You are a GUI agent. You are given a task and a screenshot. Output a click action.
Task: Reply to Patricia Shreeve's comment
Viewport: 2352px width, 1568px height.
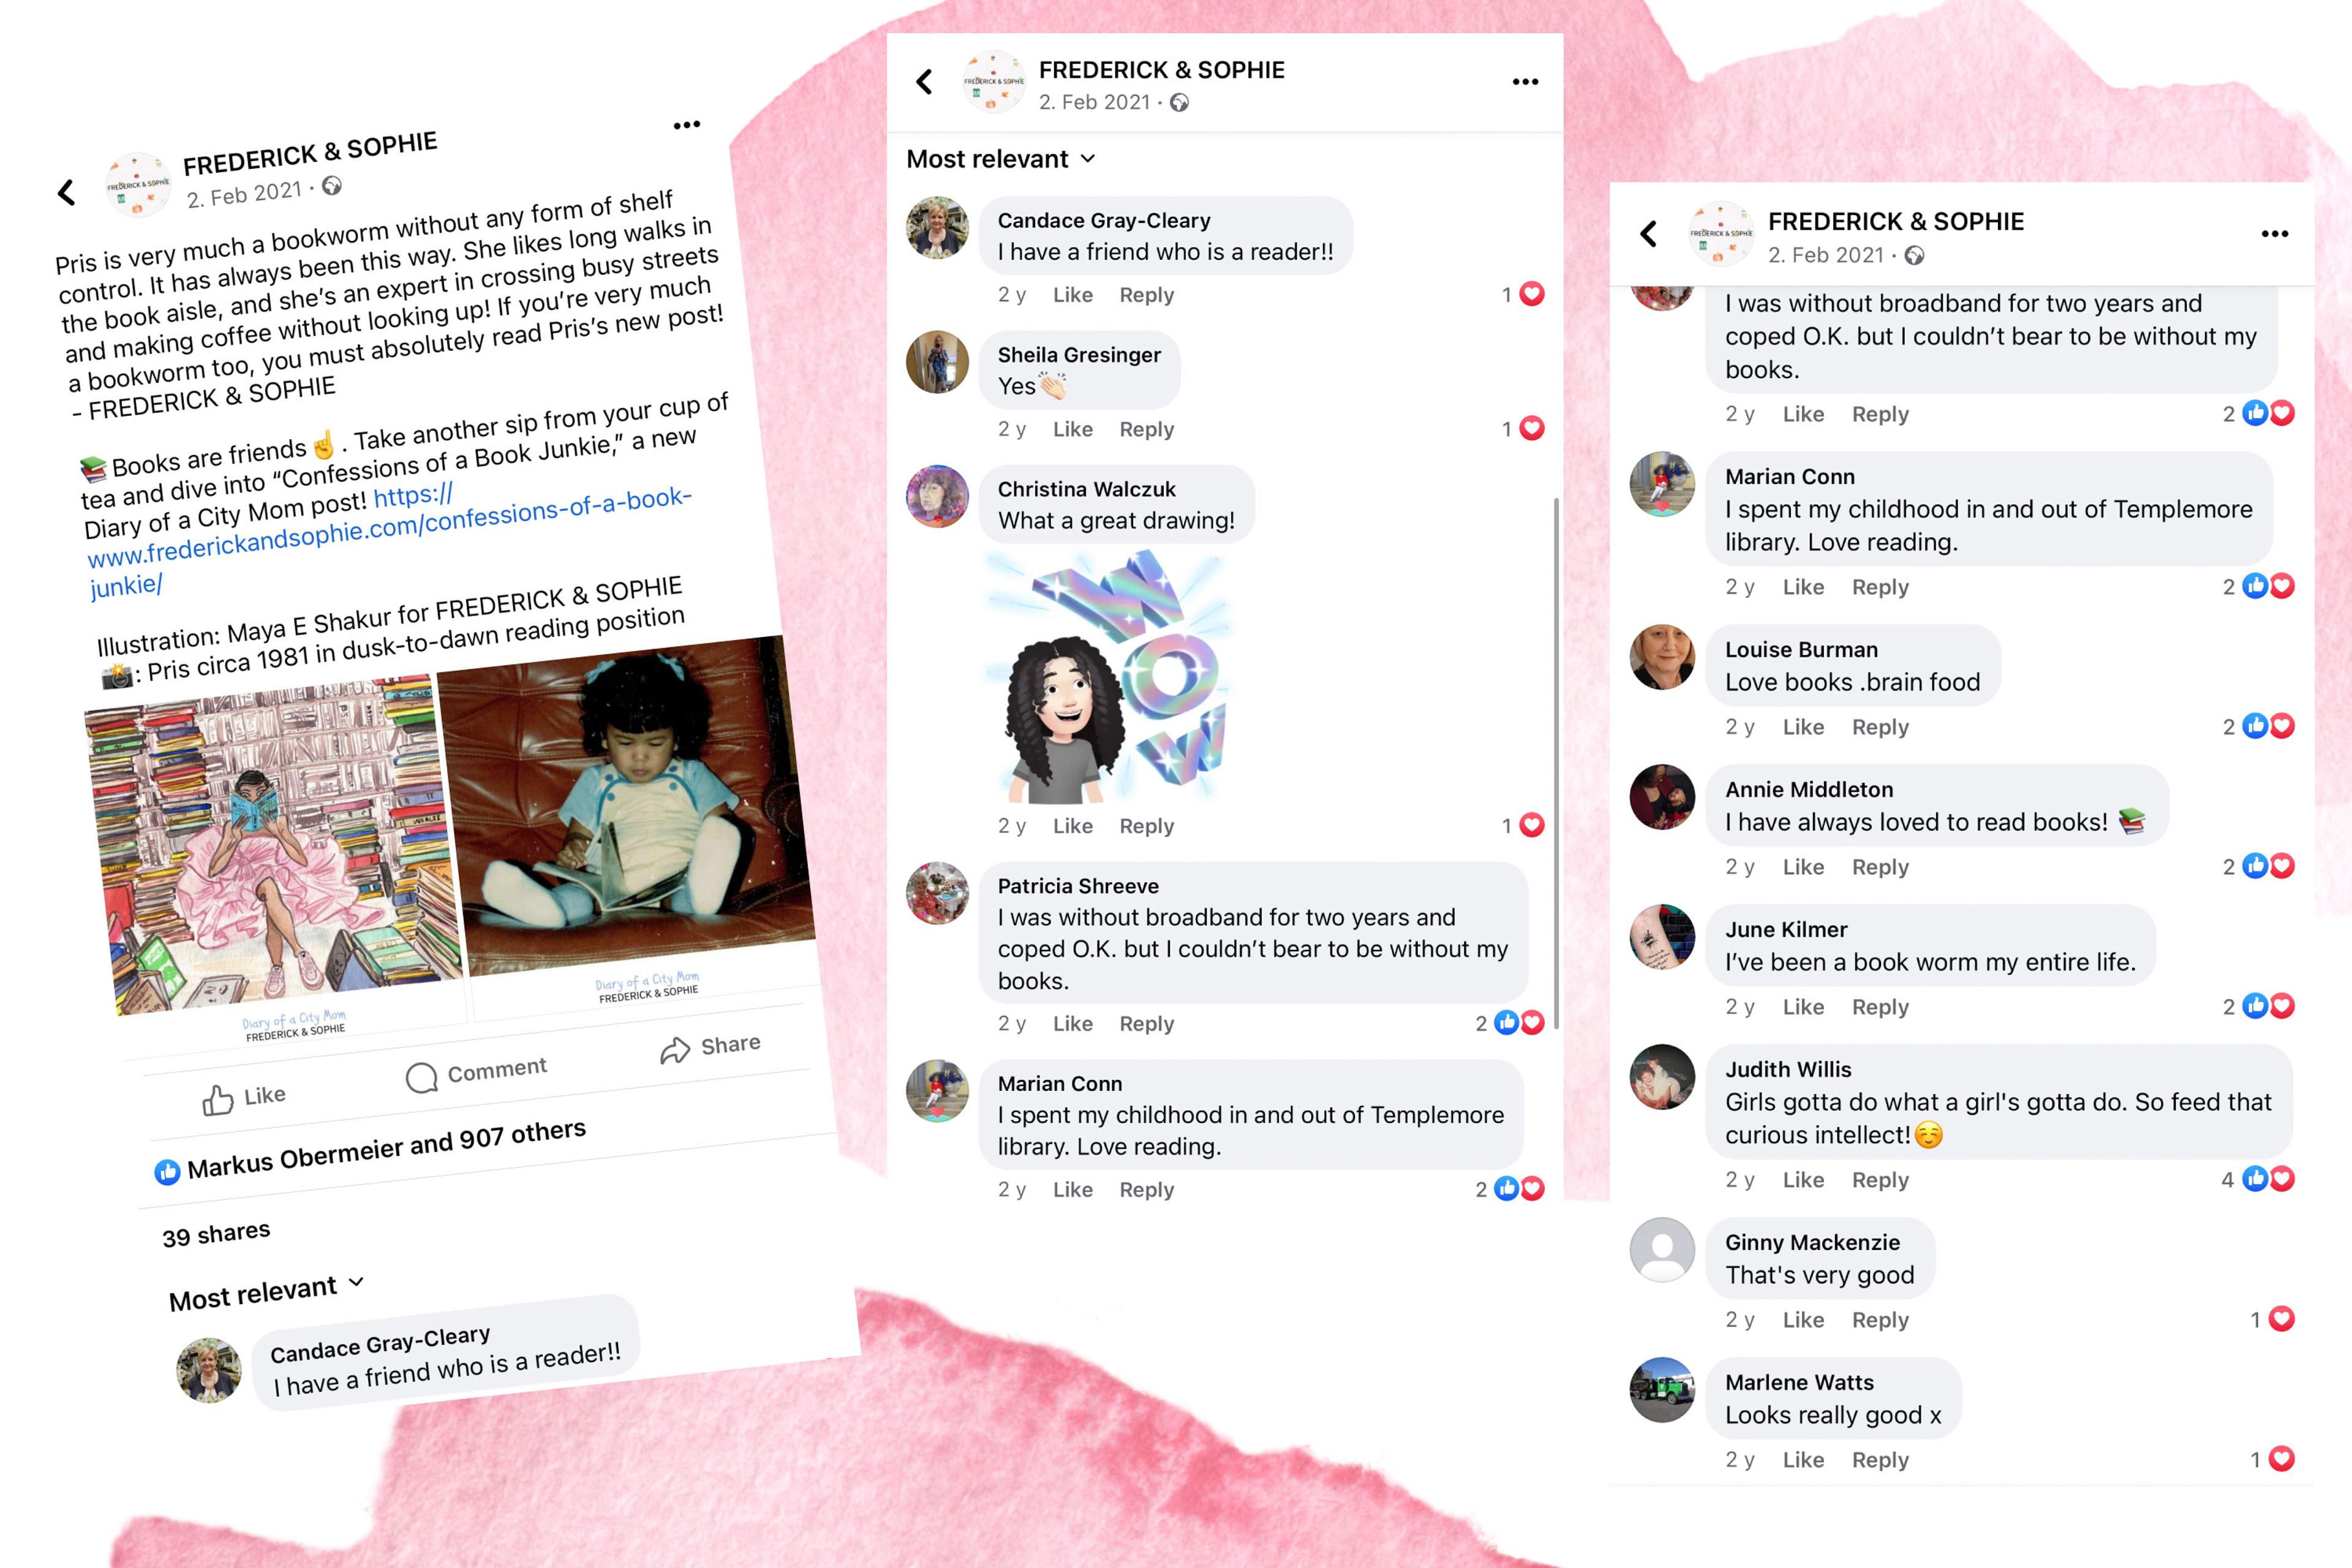[1146, 1024]
